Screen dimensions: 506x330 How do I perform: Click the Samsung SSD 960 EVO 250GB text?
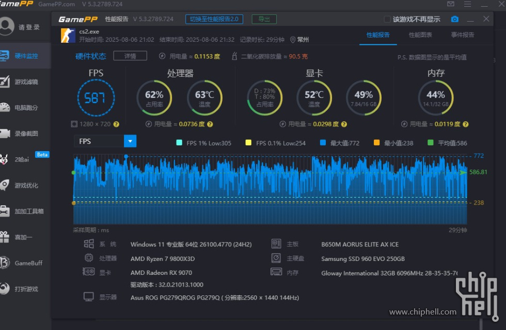point(362,259)
